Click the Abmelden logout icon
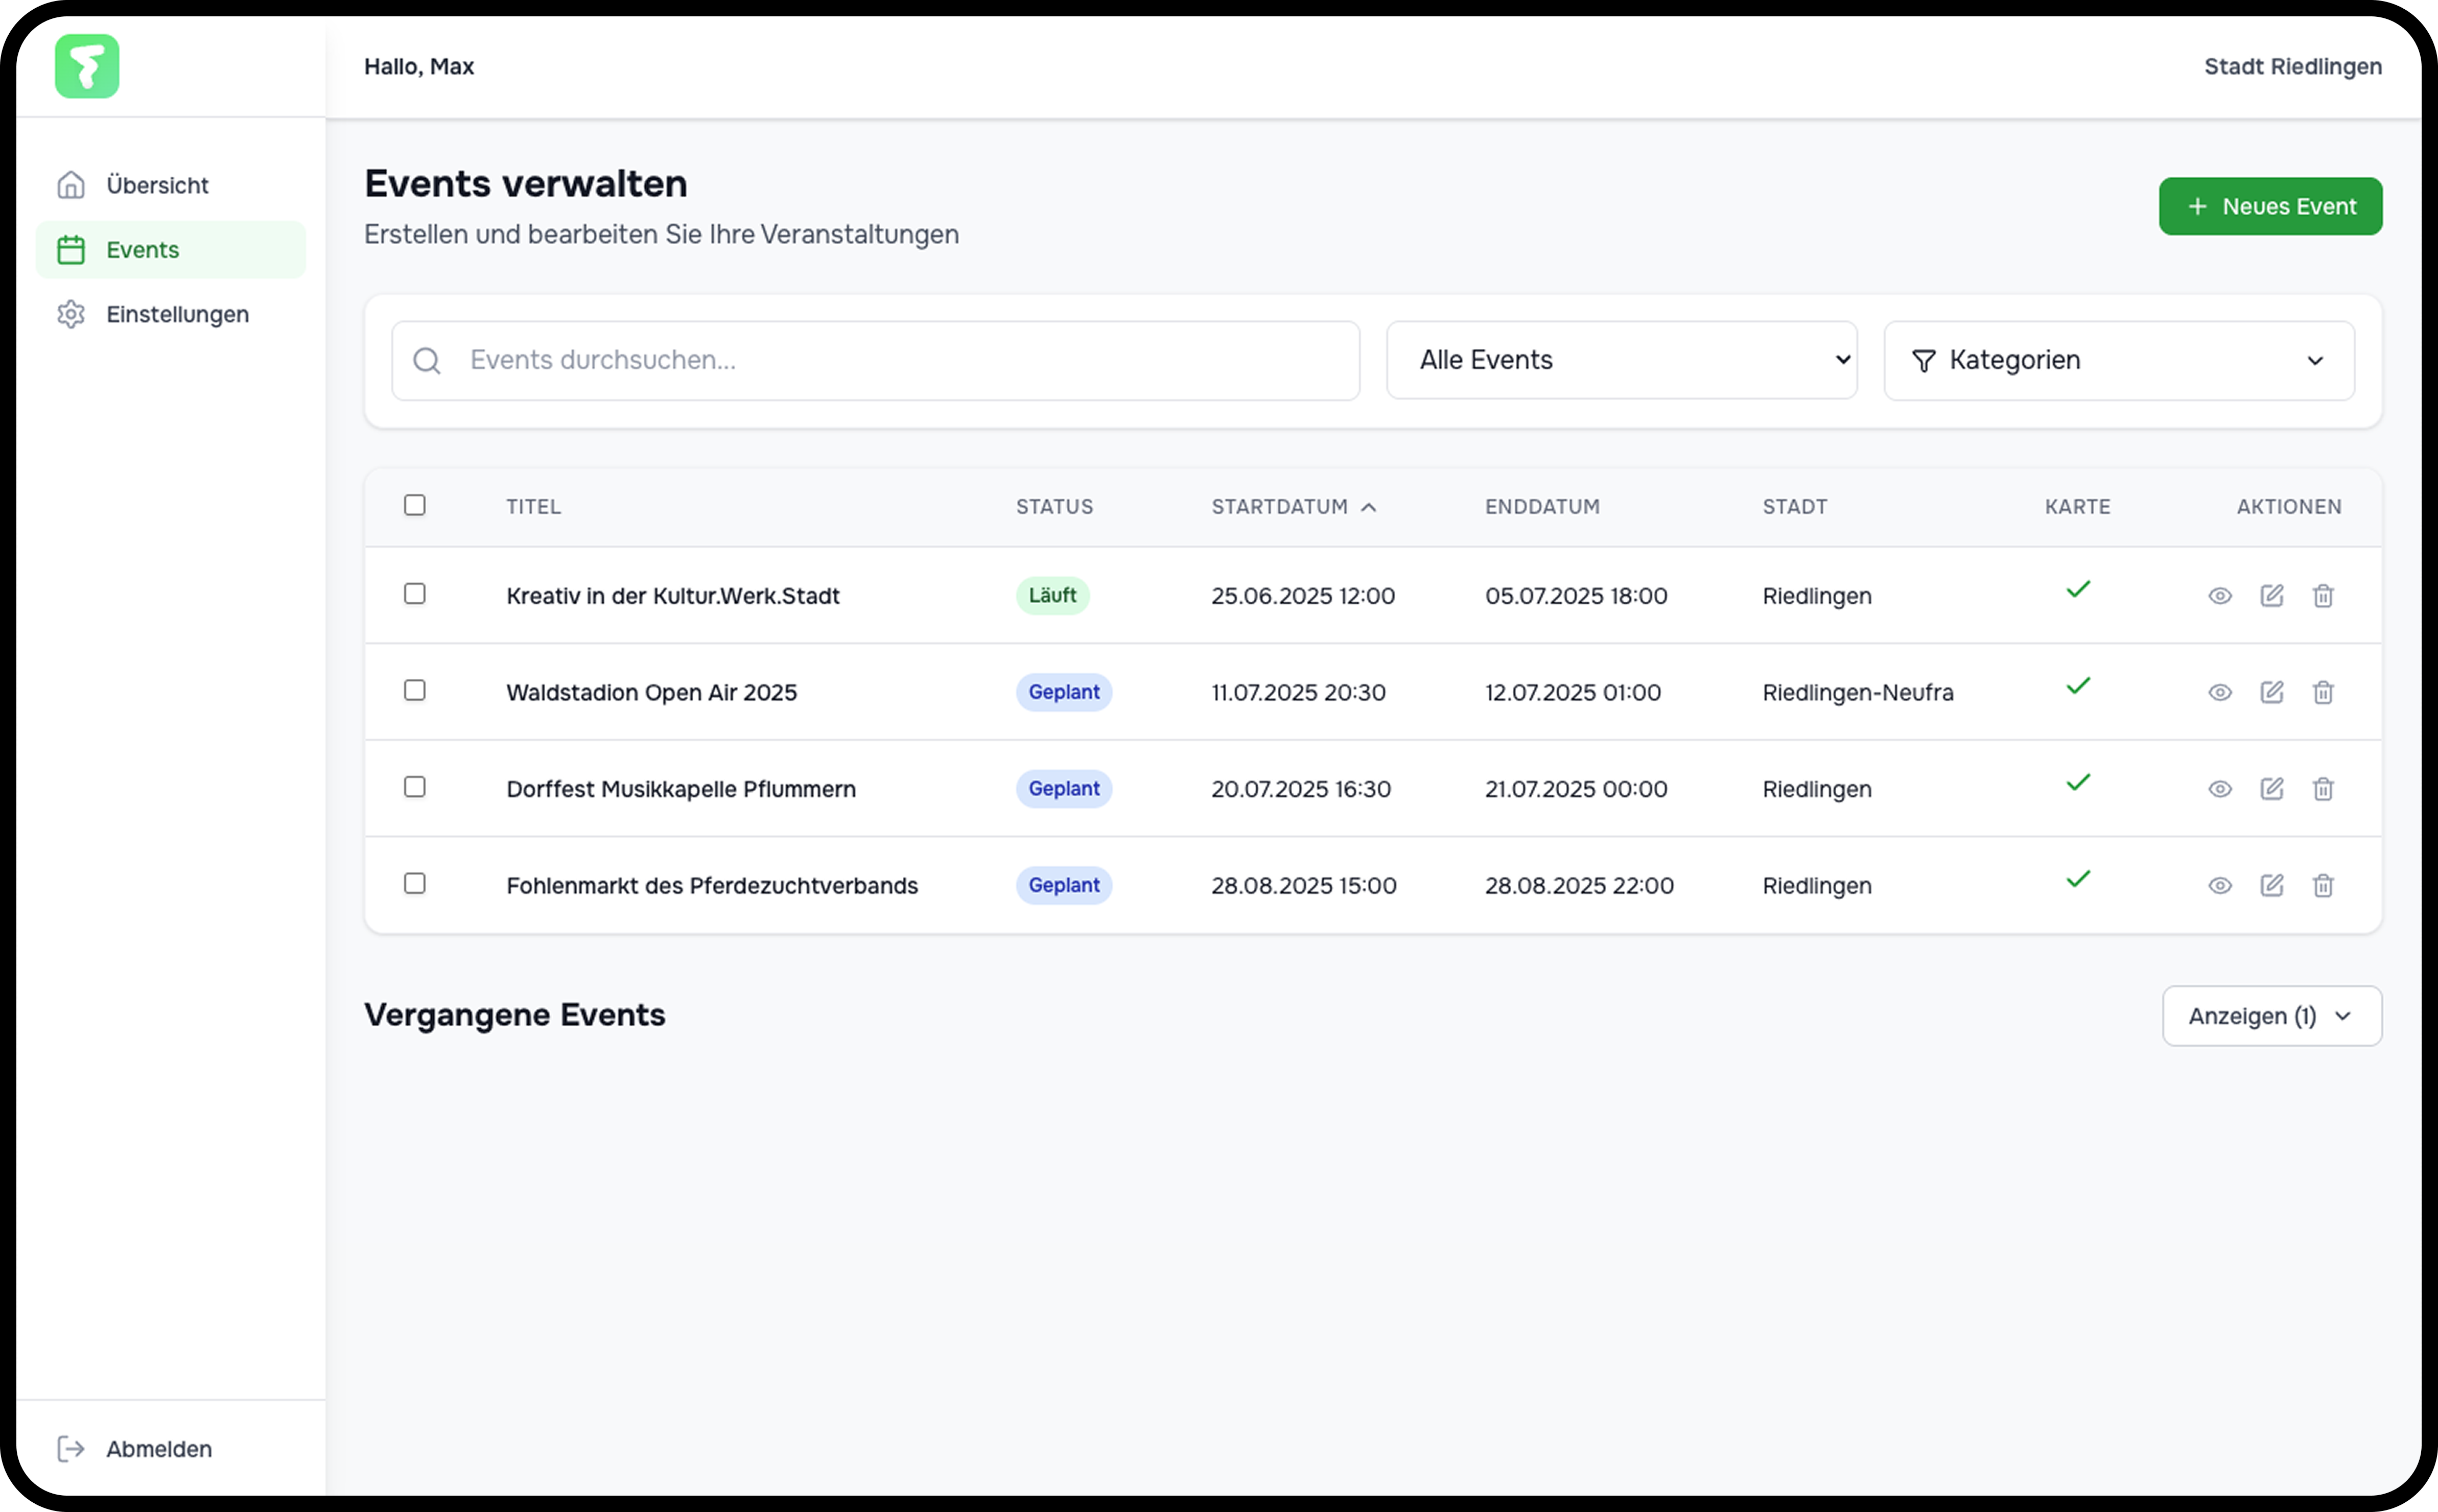The image size is (2438, 1512). coord(70,1449)
